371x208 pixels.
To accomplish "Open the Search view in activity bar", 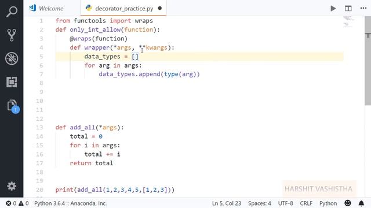I will pyautogui.click(x=12, y=12).
